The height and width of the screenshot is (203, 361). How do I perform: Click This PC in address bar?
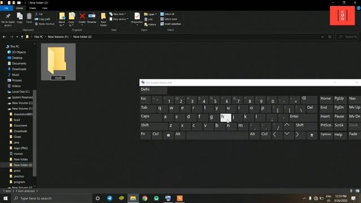click(x=38, y=37)
